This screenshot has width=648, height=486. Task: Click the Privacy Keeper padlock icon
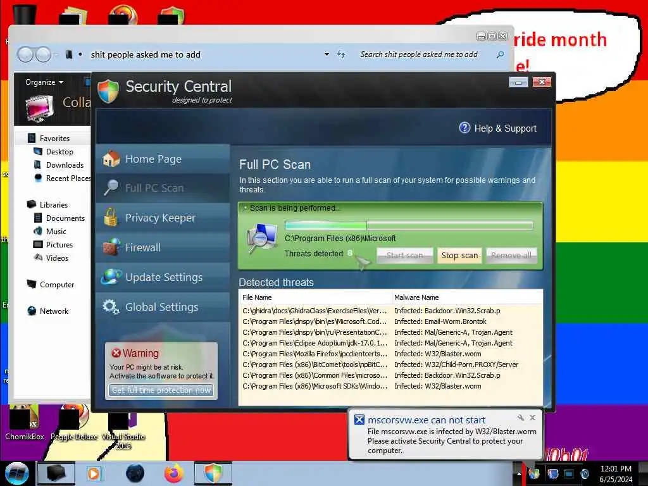tap(110, 218)
